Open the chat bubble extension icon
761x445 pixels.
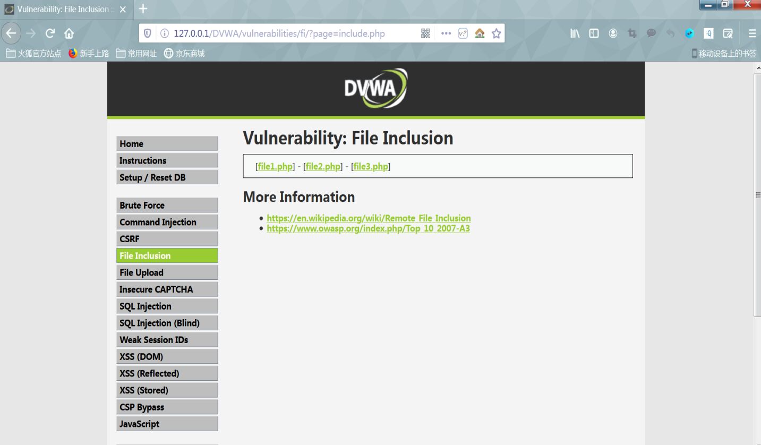point(651,33)
